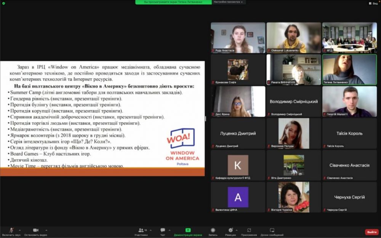Select Oleksandr Lukyanenko's video tile
The image size is (381, 238).
294,37
